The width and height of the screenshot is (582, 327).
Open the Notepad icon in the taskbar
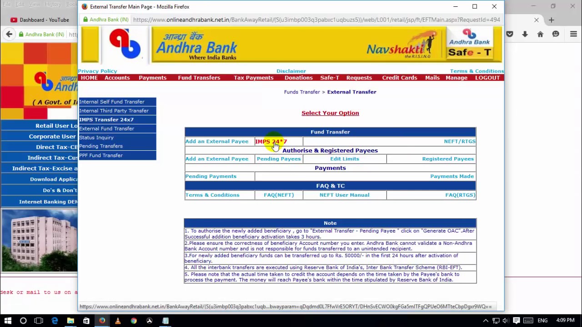[166, 321]
